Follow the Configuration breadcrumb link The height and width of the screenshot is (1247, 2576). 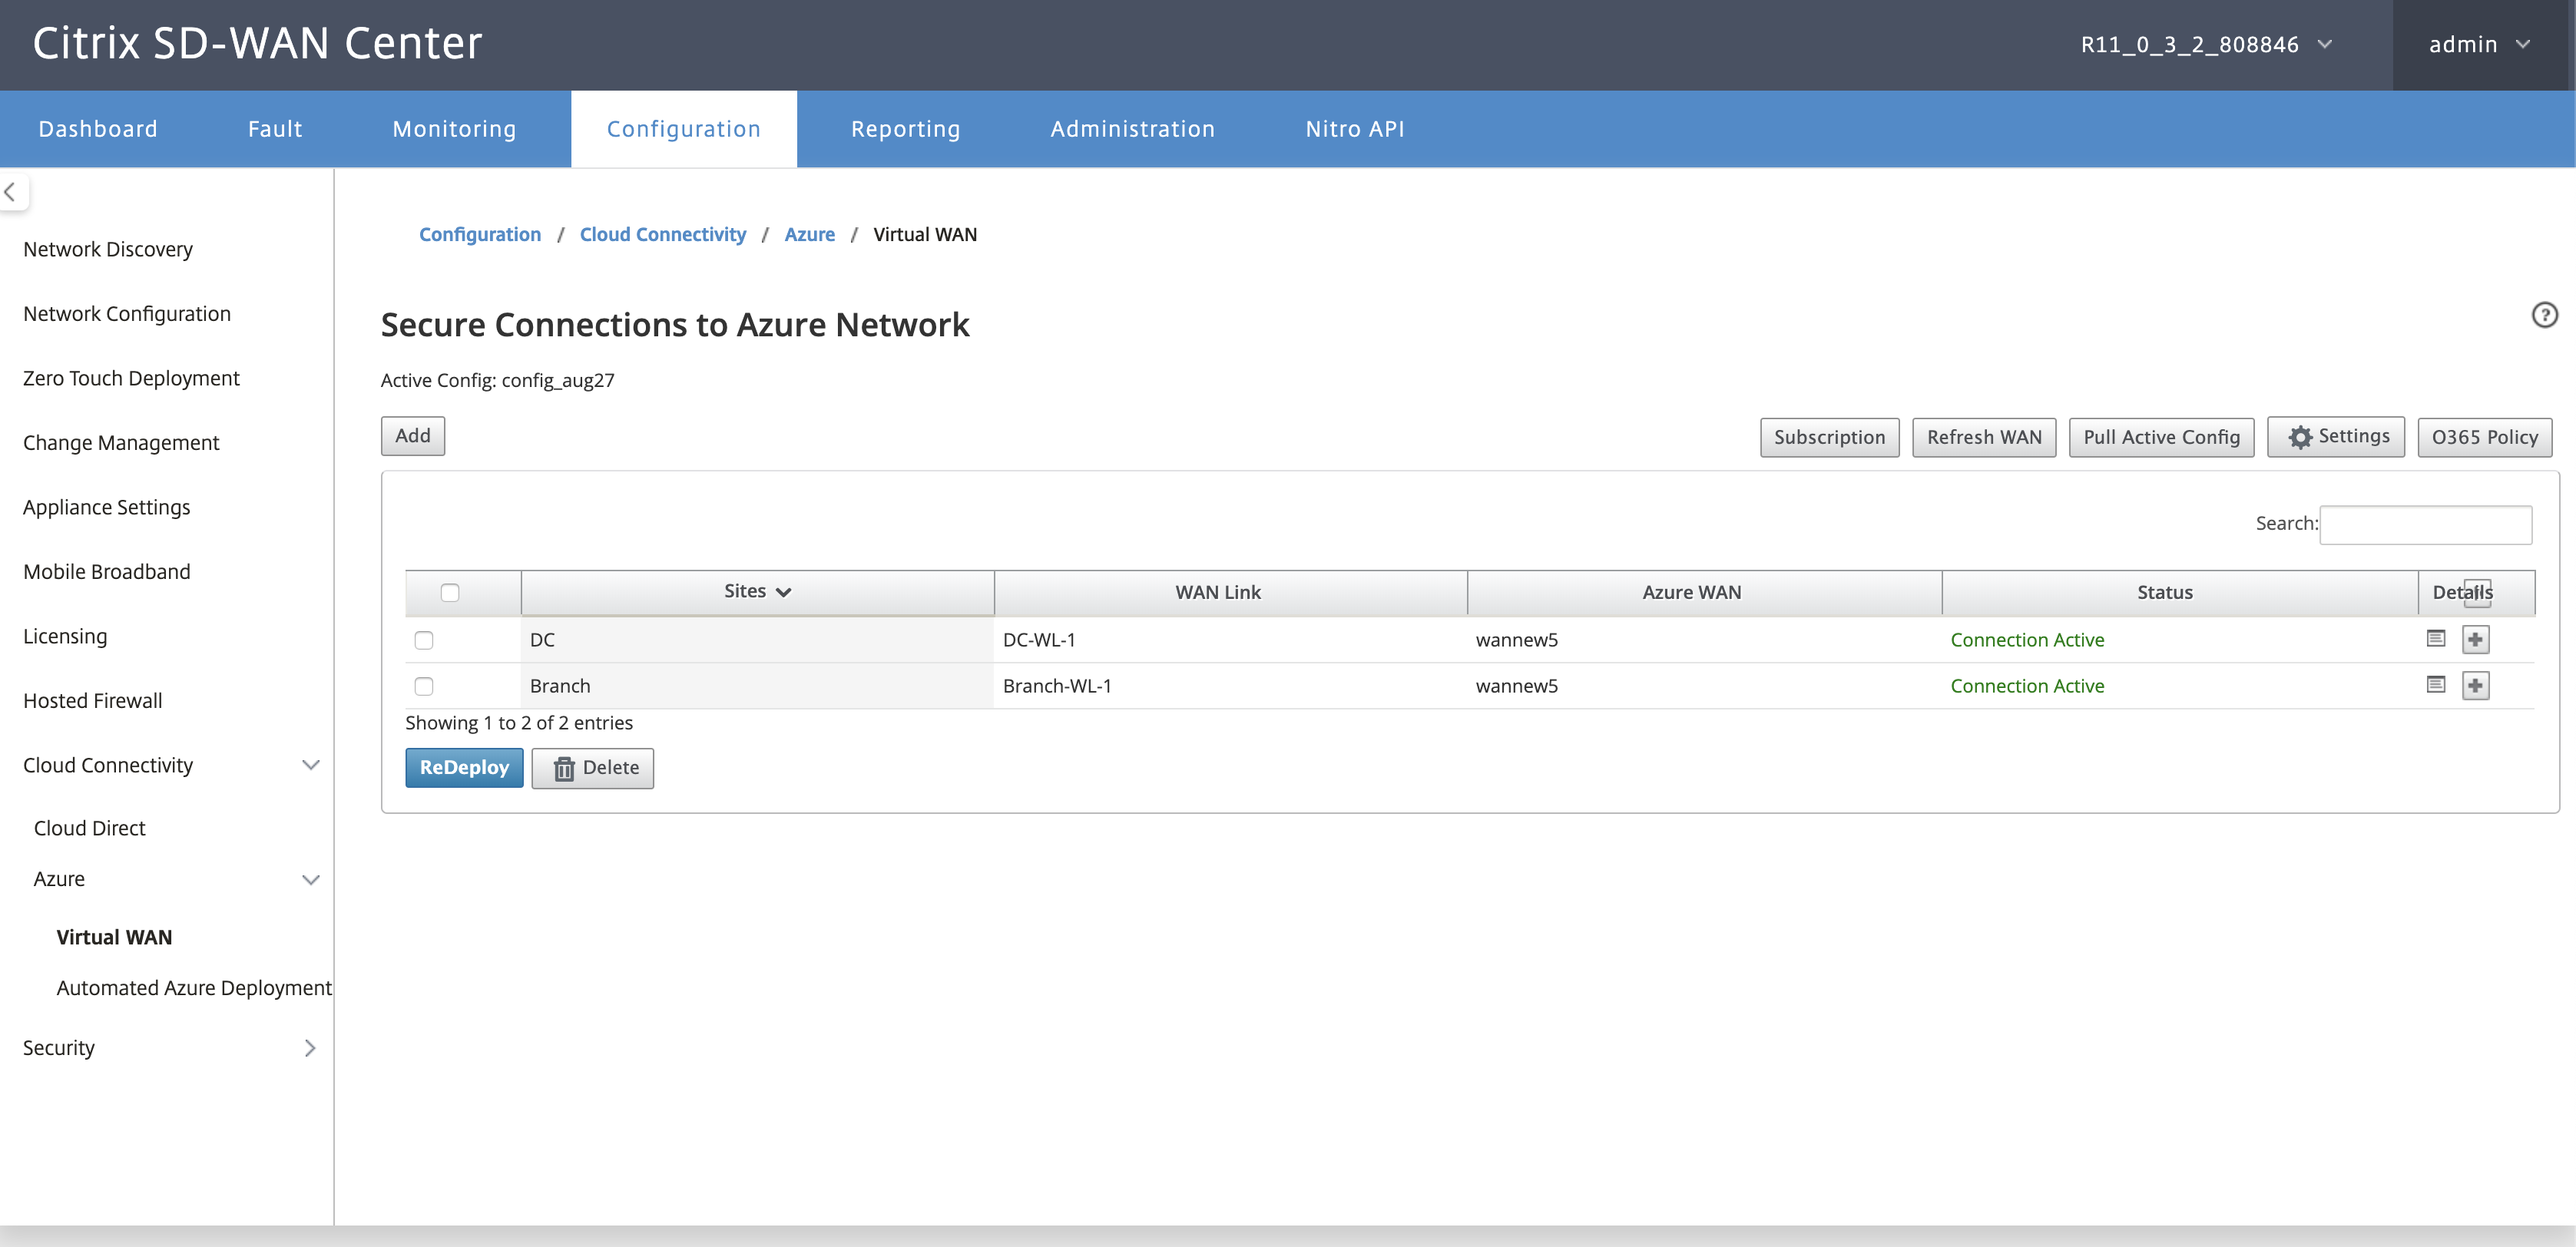point(479,234)
